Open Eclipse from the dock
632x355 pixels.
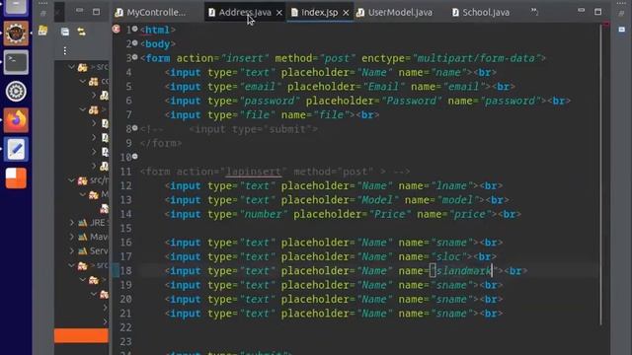point(16,33)
